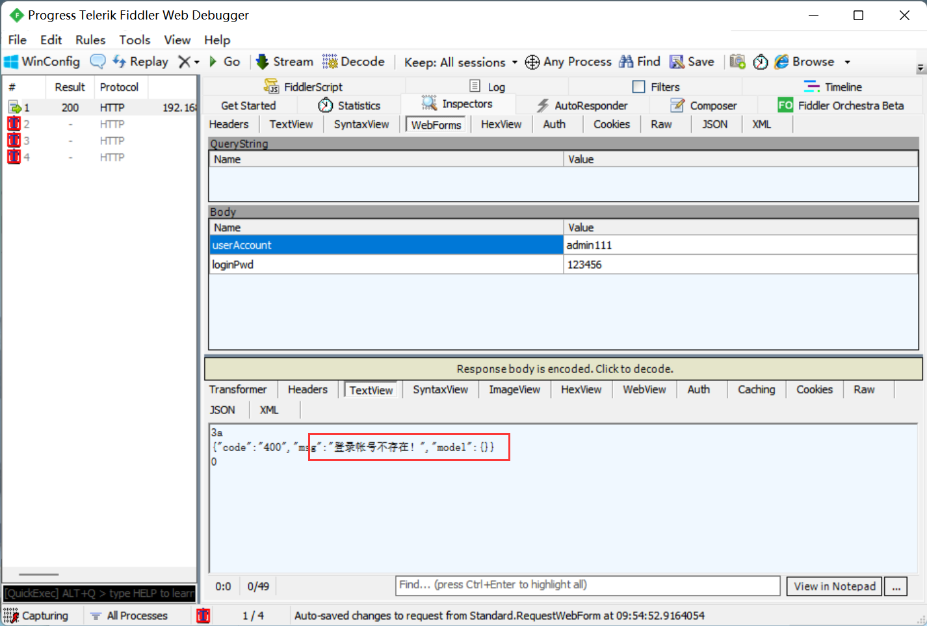Open the Log tab

pos(488,86)
